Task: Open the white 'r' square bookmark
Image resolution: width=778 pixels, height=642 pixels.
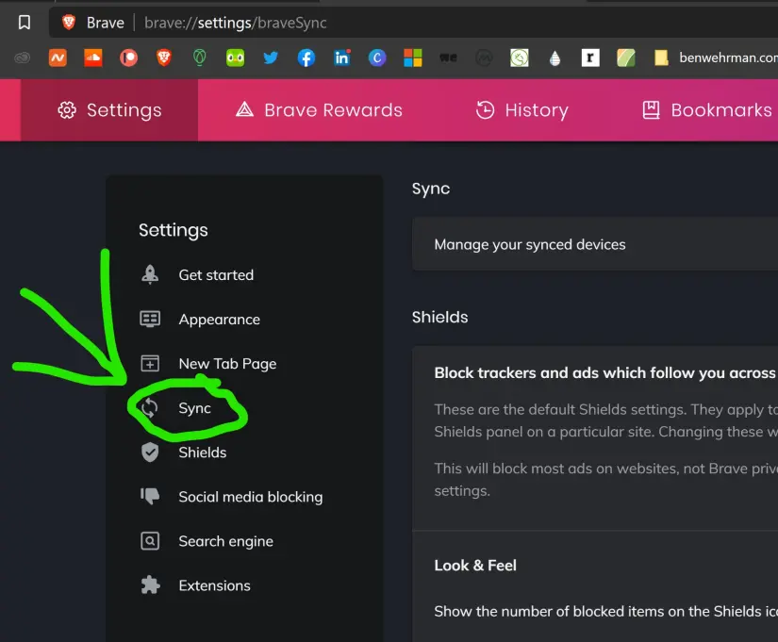Action: pyautogui.click(x=590, y=58)
